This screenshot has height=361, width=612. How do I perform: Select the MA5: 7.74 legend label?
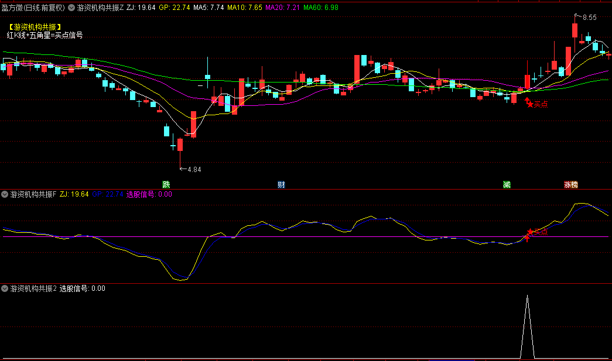[x=209, y=8]
